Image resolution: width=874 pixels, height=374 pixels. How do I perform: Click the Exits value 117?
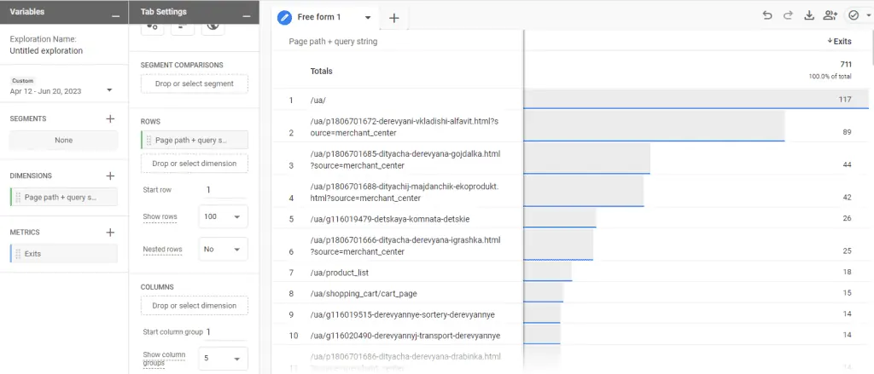(845, 100)
